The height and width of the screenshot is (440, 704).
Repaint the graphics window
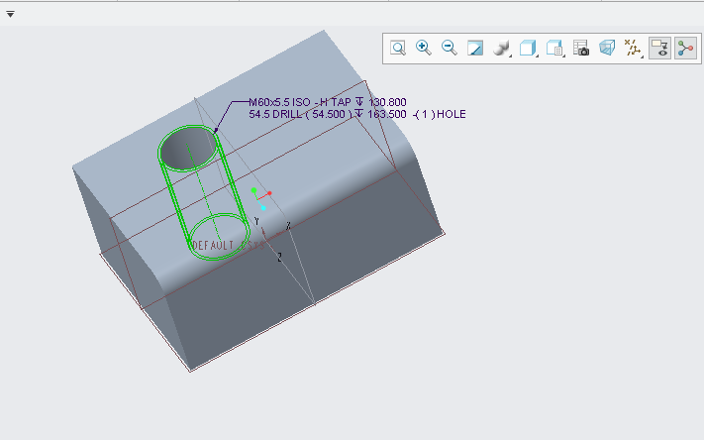coord(475,48)
